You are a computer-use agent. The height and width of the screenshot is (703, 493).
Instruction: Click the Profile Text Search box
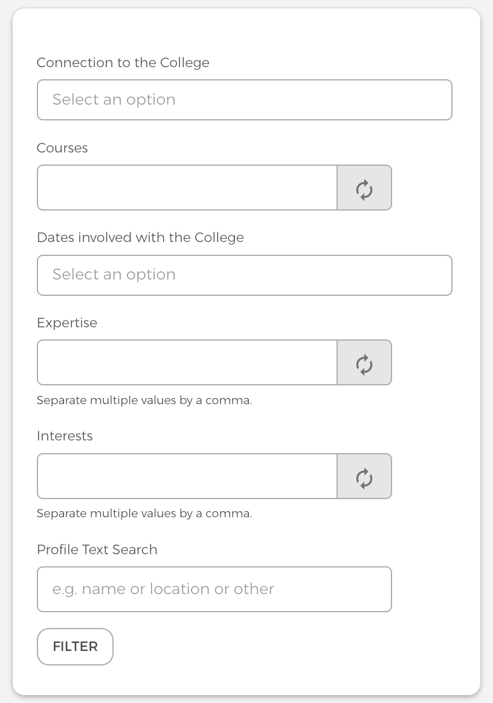click(x=214, y=589)
